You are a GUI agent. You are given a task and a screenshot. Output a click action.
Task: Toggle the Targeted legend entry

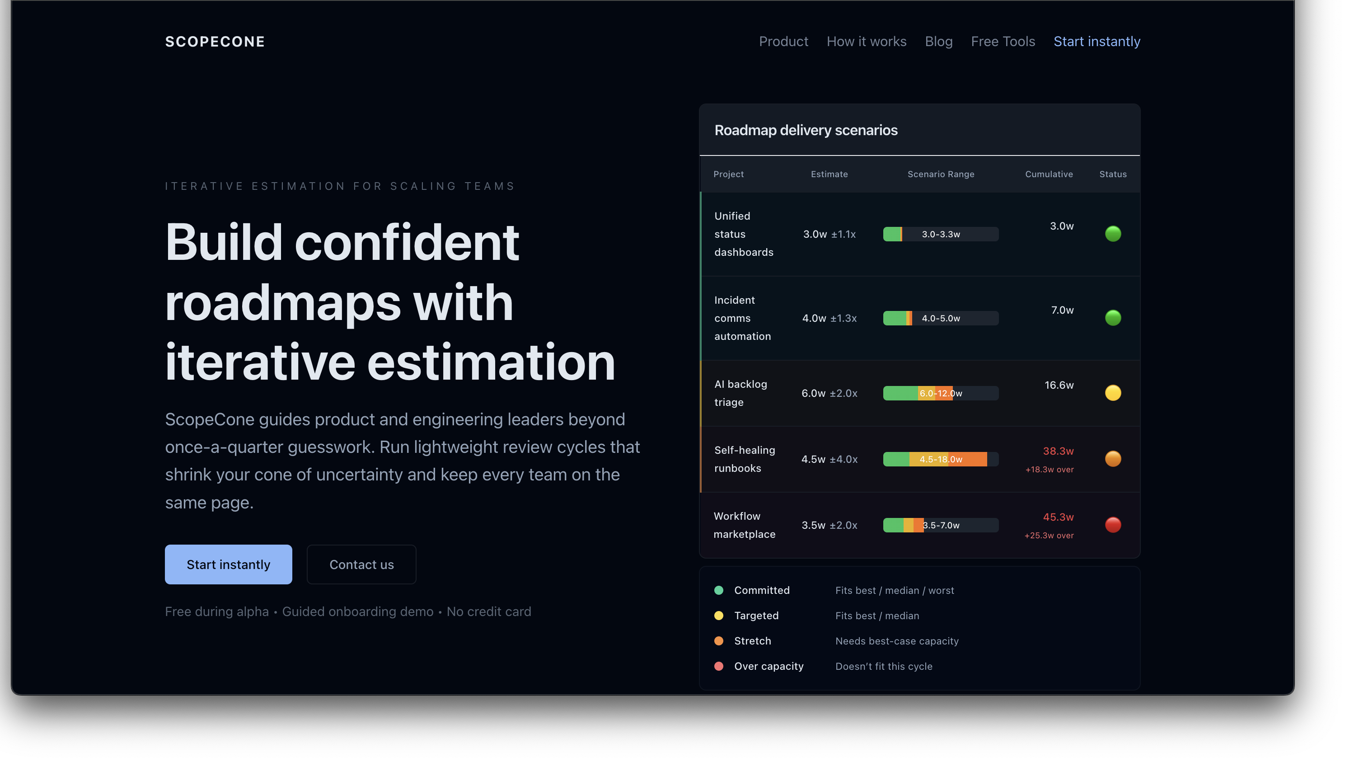756,616
